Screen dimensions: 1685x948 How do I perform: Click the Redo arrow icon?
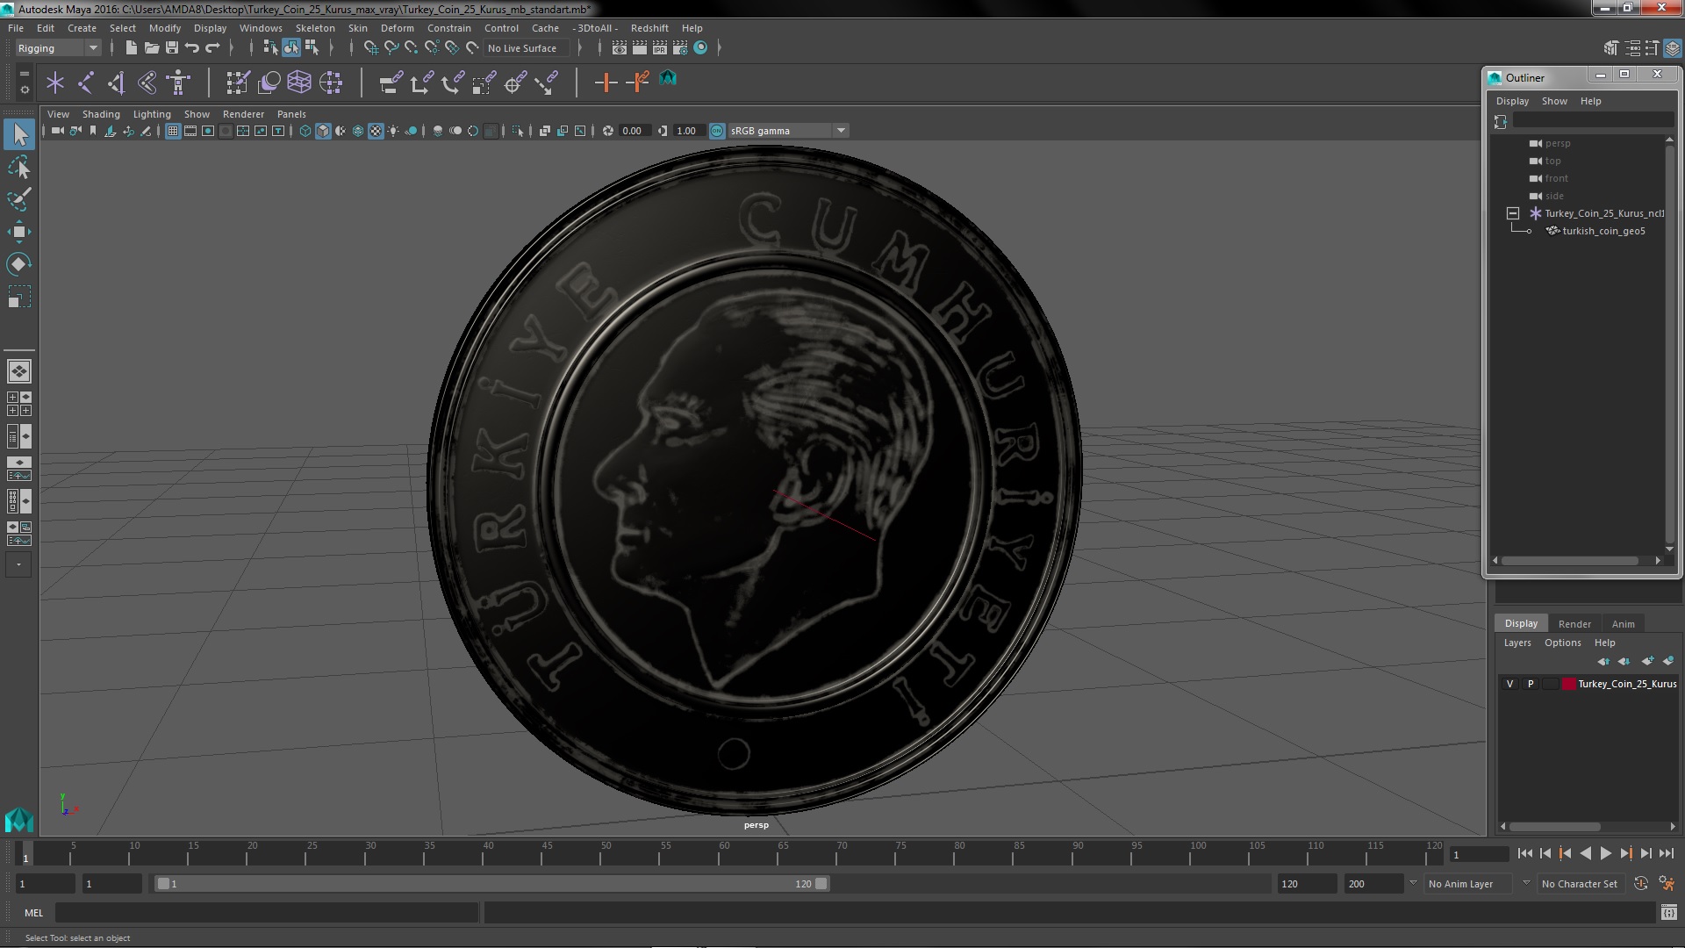[x=212, y=47]
